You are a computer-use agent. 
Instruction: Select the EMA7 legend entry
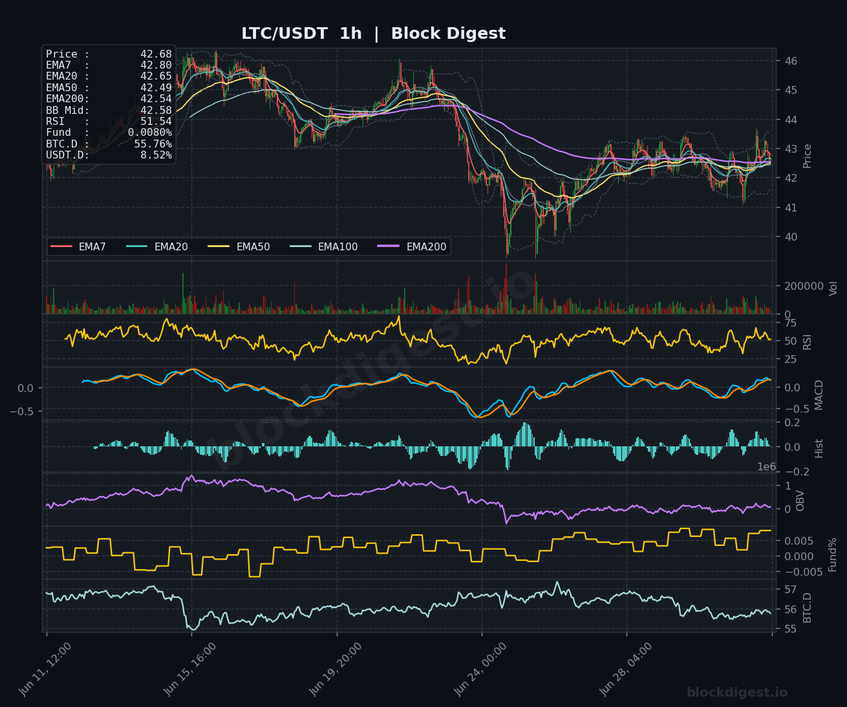click(x=79, y=246)
